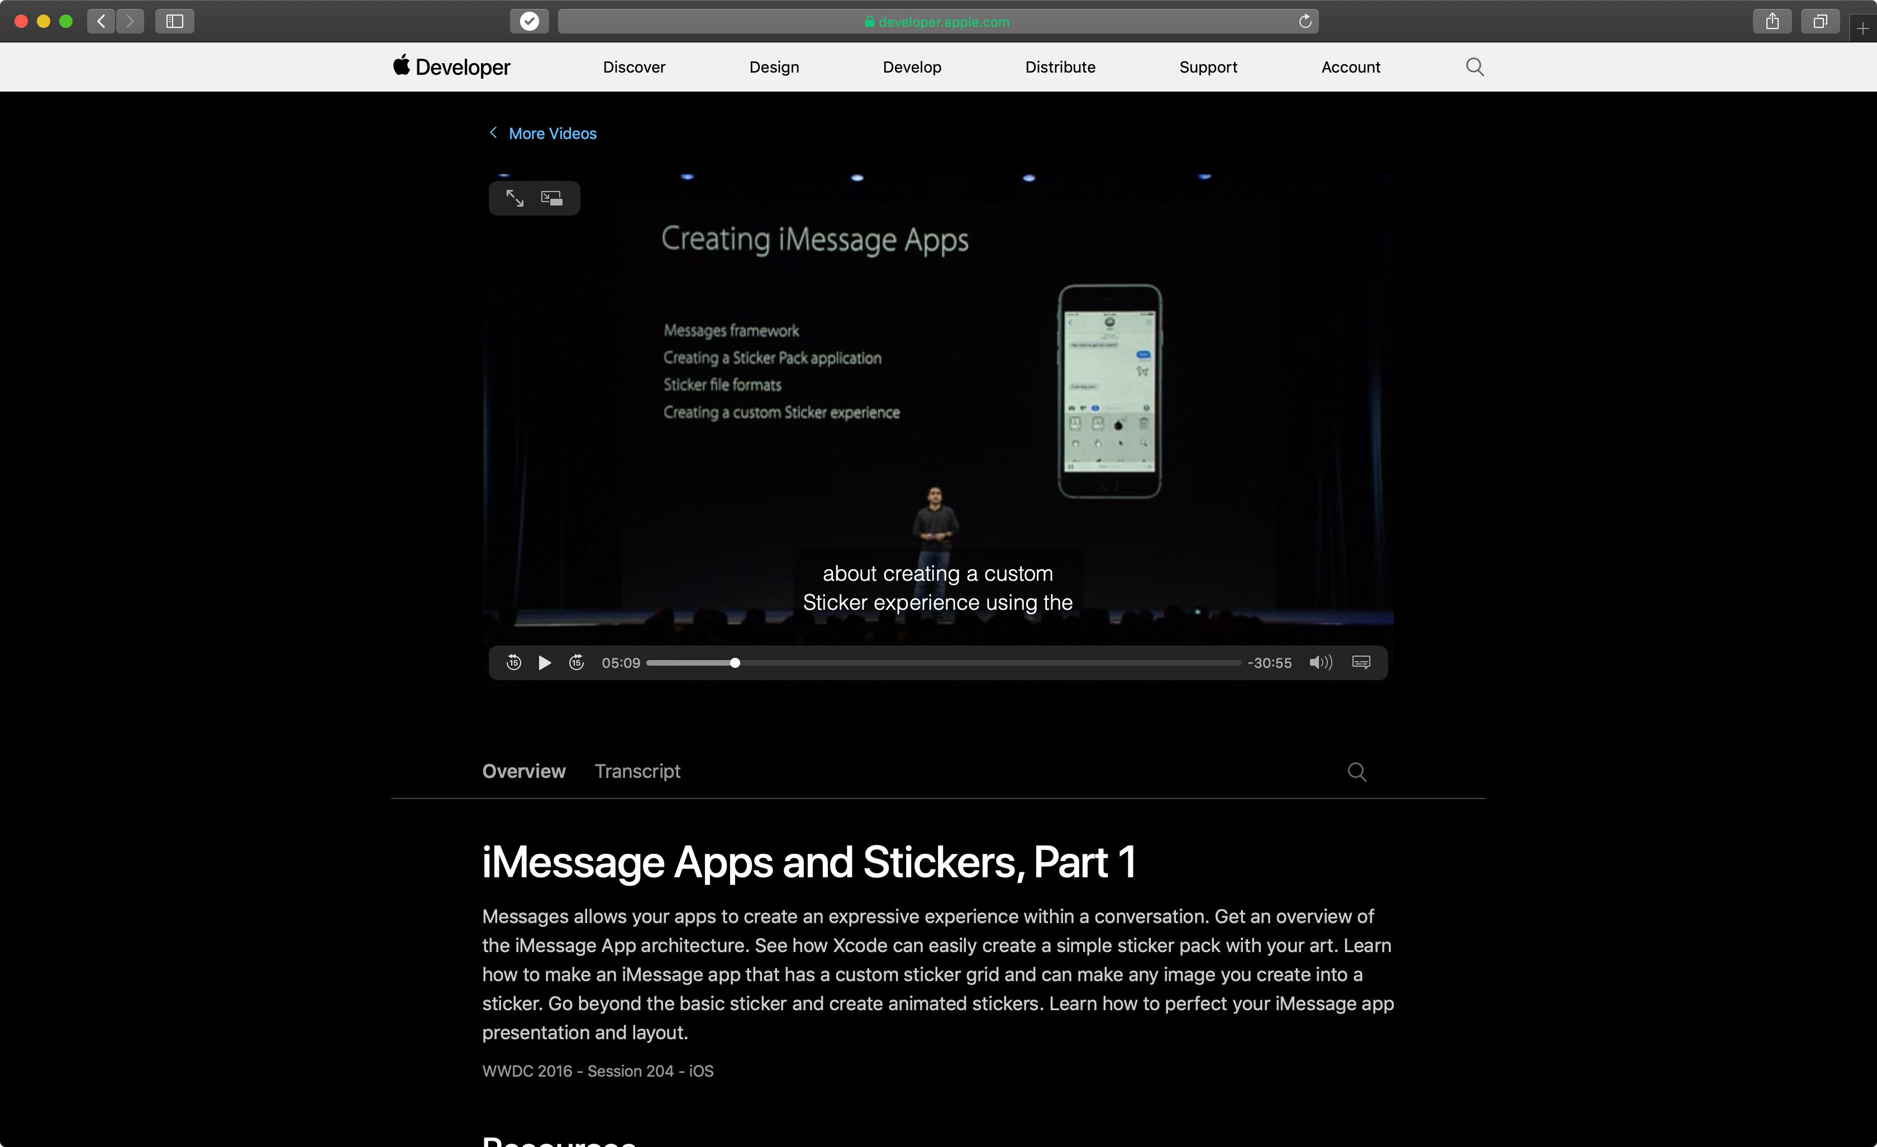Image resolution: width=1877 pixels, height=1147 pixels.
Task: Show Safari sidebar
Action: click(x=174, y=21)
